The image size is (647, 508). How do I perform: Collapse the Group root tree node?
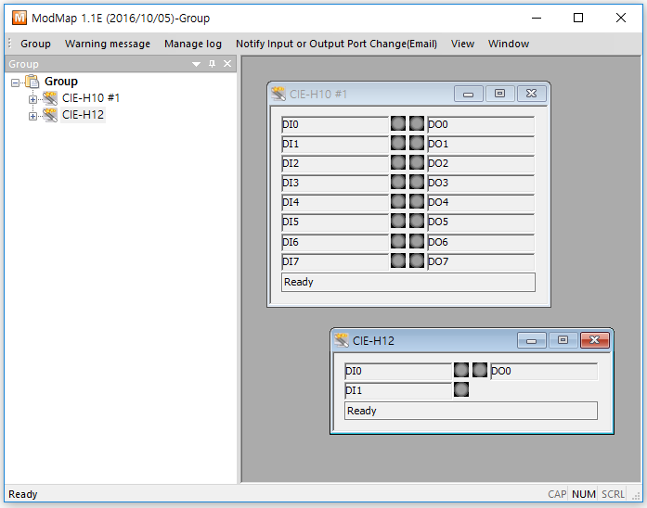(x=15, y=83)
